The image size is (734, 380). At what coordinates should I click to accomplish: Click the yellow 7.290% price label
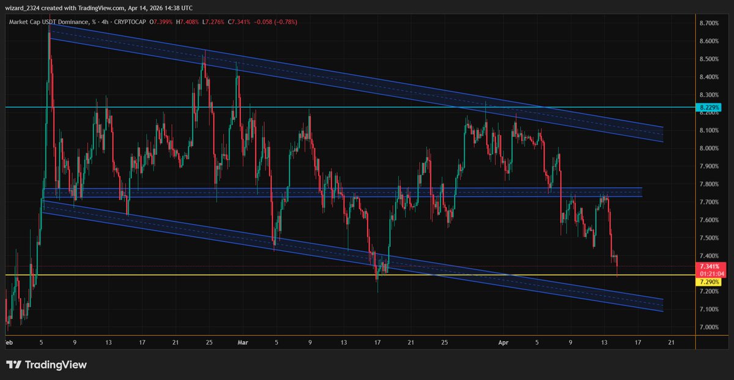[708, 282]
